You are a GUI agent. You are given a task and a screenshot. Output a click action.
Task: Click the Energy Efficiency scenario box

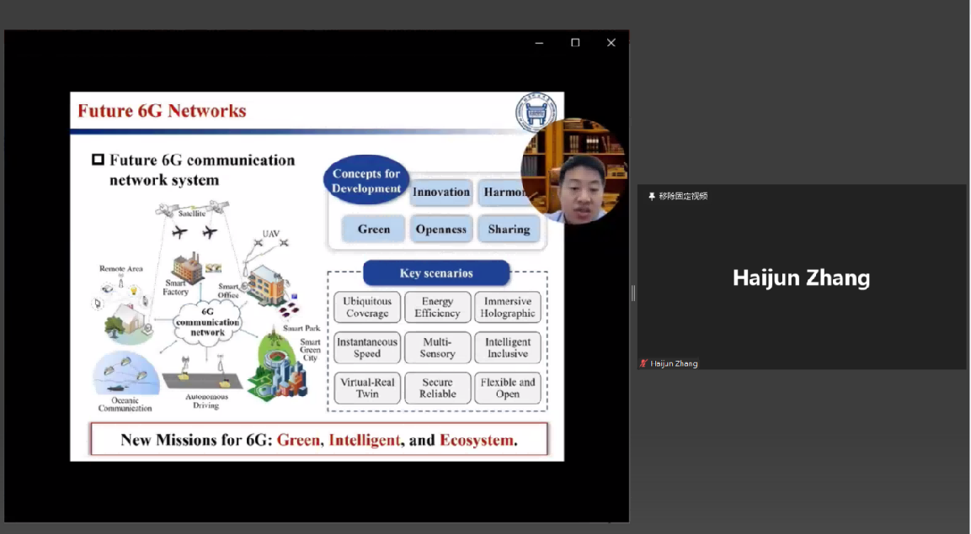pyautogui.click(x=437, y=307)
